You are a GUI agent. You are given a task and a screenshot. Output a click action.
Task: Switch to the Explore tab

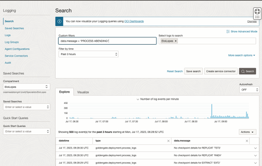[x=64, y=92]
